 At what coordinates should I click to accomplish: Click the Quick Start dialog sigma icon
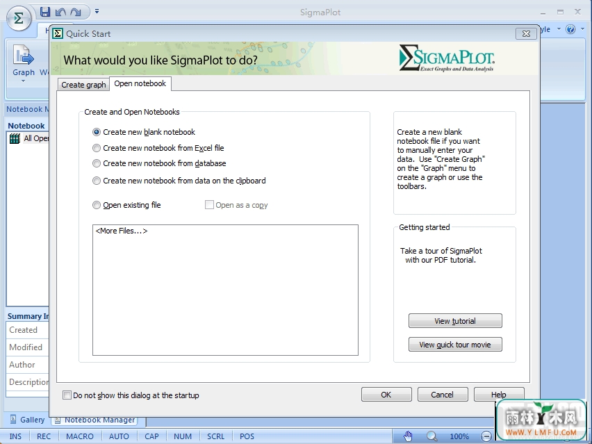(58, 33)
